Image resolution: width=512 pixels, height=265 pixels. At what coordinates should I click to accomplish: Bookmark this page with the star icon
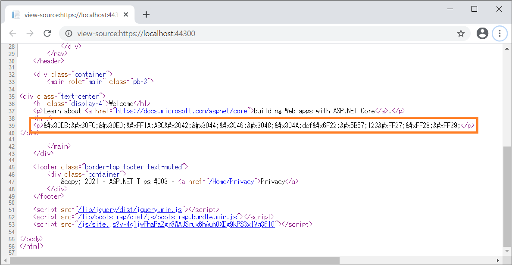[x=461, y=33]
